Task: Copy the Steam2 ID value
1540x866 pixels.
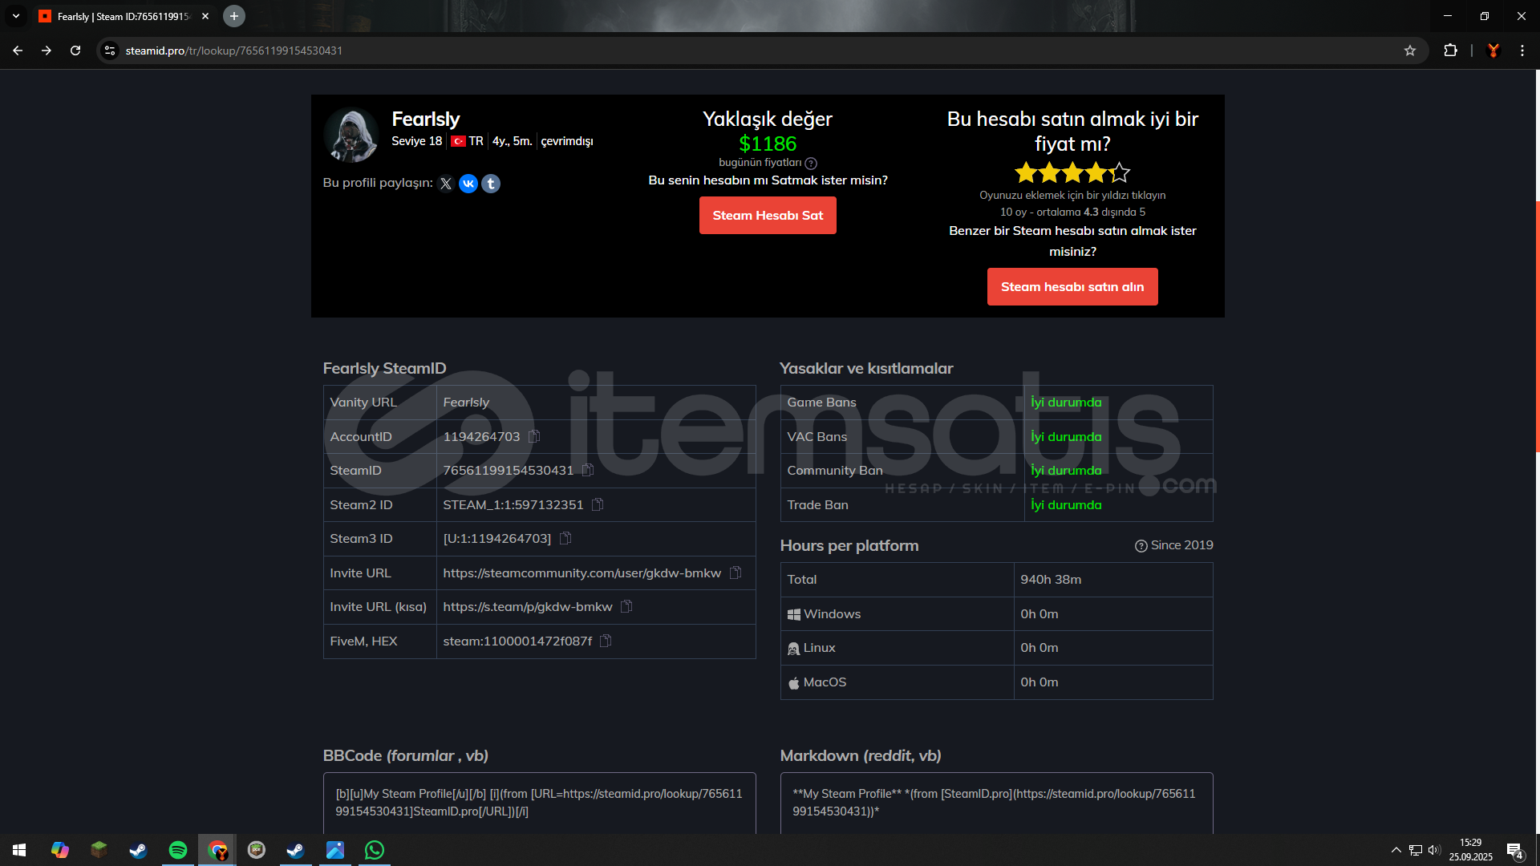Action: pos(598,504)
